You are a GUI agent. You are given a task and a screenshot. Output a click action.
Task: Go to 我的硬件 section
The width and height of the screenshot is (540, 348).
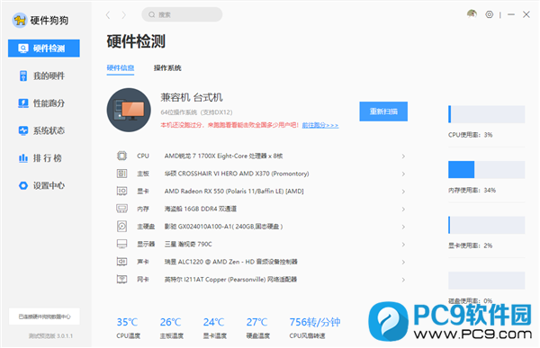(44, 76)
